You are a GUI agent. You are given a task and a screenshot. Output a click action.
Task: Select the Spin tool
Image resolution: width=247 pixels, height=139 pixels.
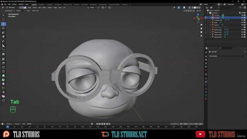[x=3, y=80]
